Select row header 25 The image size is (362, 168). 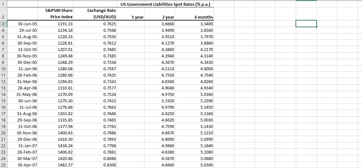tap(4, 165)
